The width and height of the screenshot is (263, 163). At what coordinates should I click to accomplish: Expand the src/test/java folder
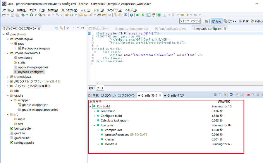click(8, 77)
